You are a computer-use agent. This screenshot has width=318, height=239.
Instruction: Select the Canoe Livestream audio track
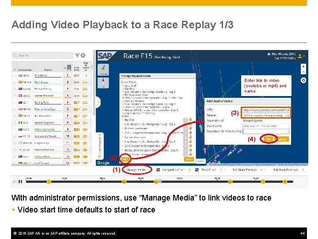pyautogui.click(x=123, y=101)
